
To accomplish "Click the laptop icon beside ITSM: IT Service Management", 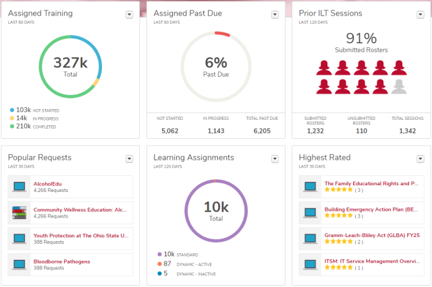I will pyautogui.click(x=310, y=265).
